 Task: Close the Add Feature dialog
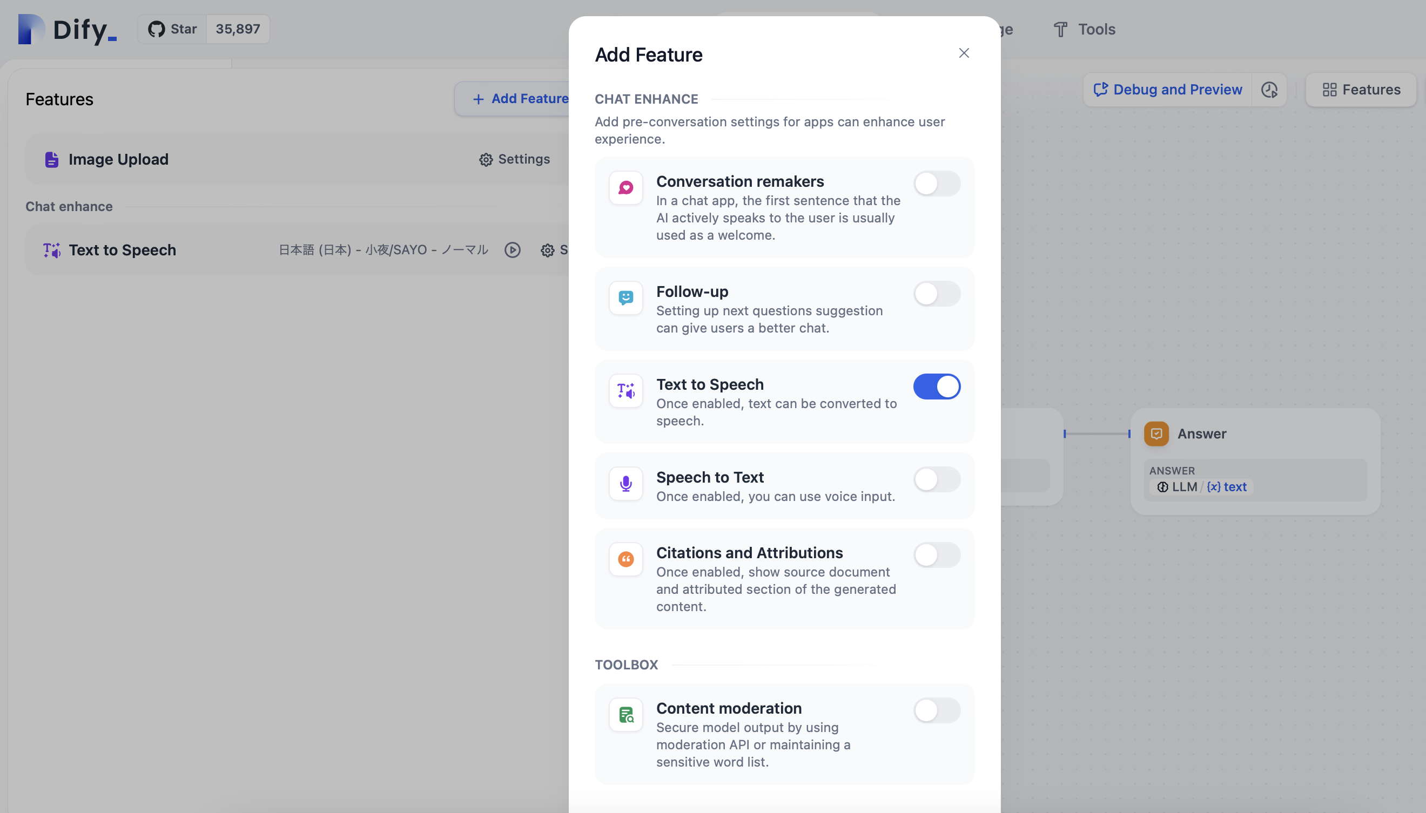pos(964,53)
